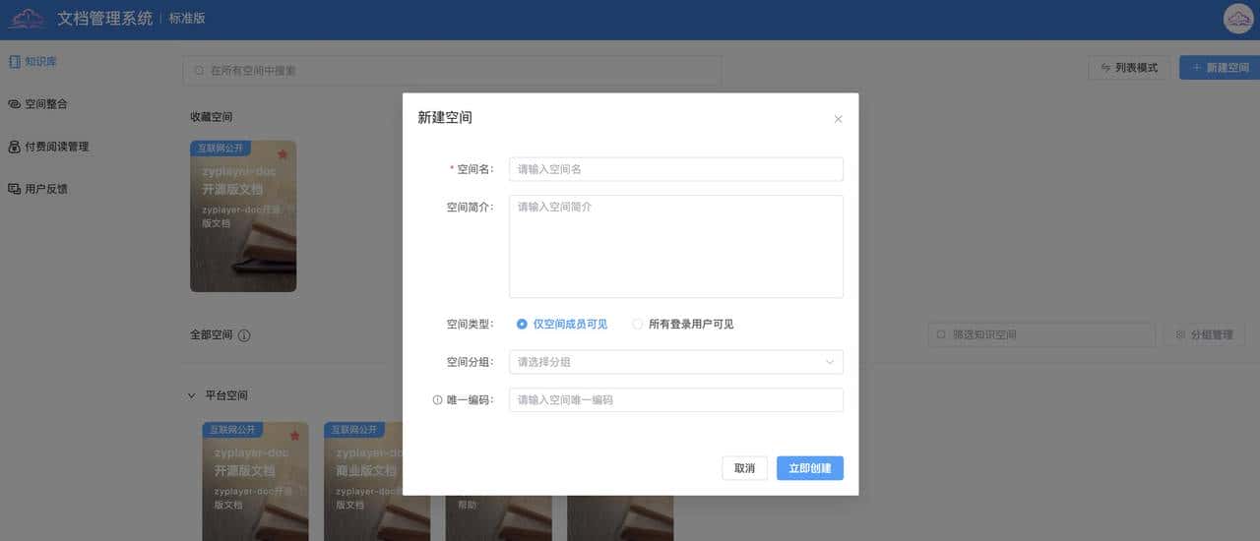Viewport: 1260px width, 541px height.
Task: Focus the 空间简介 text area
Action: 676,246
